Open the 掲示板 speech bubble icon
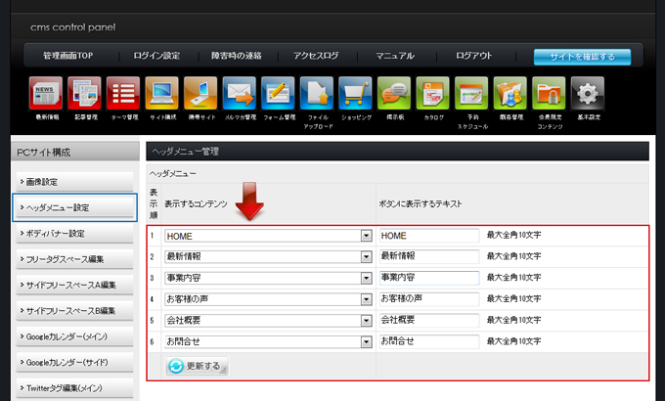The width and height of the screenshot is (665, 401). [x=393, y=94]
